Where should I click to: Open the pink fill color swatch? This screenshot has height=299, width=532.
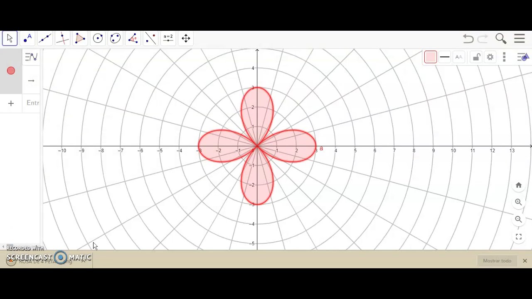click(431, 57)
